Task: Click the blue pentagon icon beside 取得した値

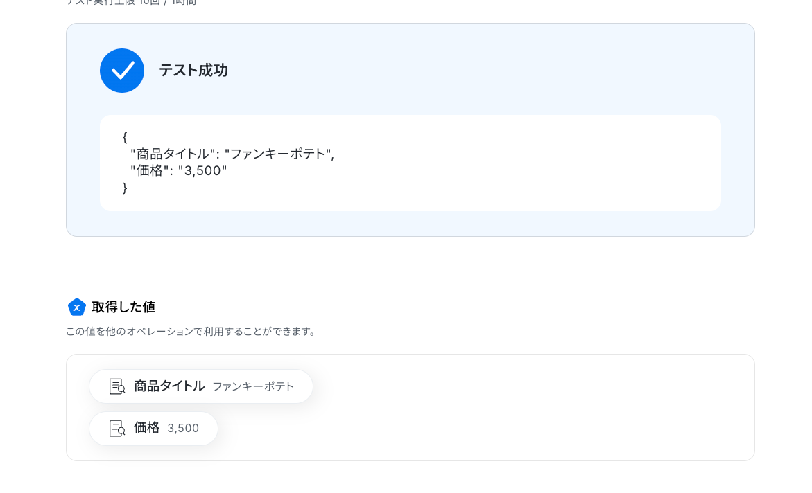Action: click(77, 307)
